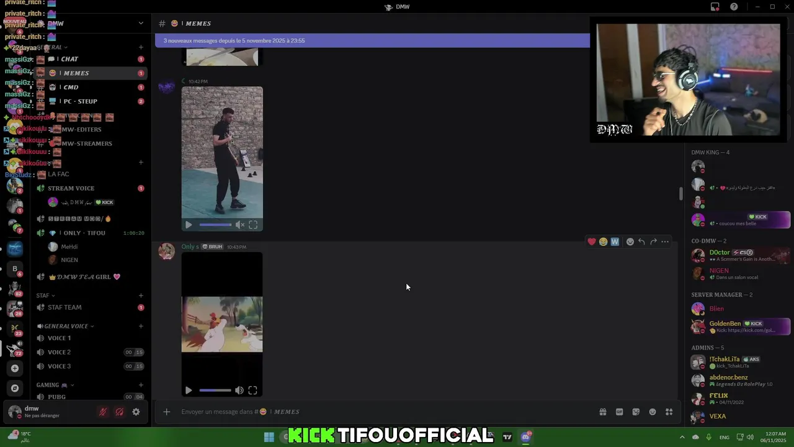
Task: Open user settings gear
Action: coord(136,412)
